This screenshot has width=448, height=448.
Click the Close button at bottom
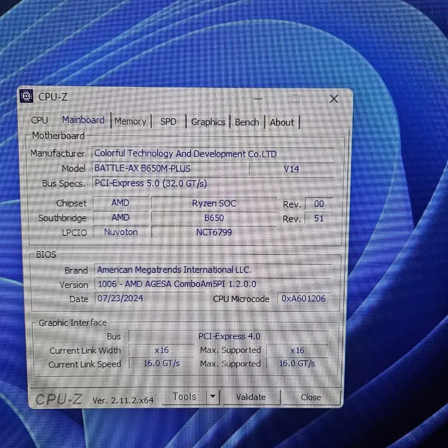coord(311,397)
